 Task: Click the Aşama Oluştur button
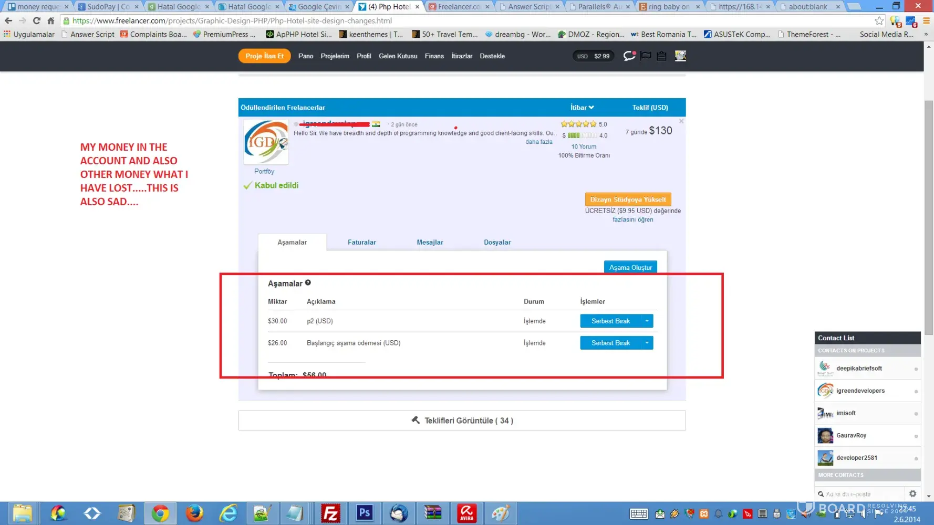tap(630, 268)
